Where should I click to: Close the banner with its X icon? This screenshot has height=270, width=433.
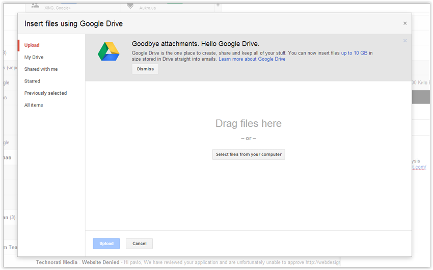pyautogui.click(x=405, y=41)
